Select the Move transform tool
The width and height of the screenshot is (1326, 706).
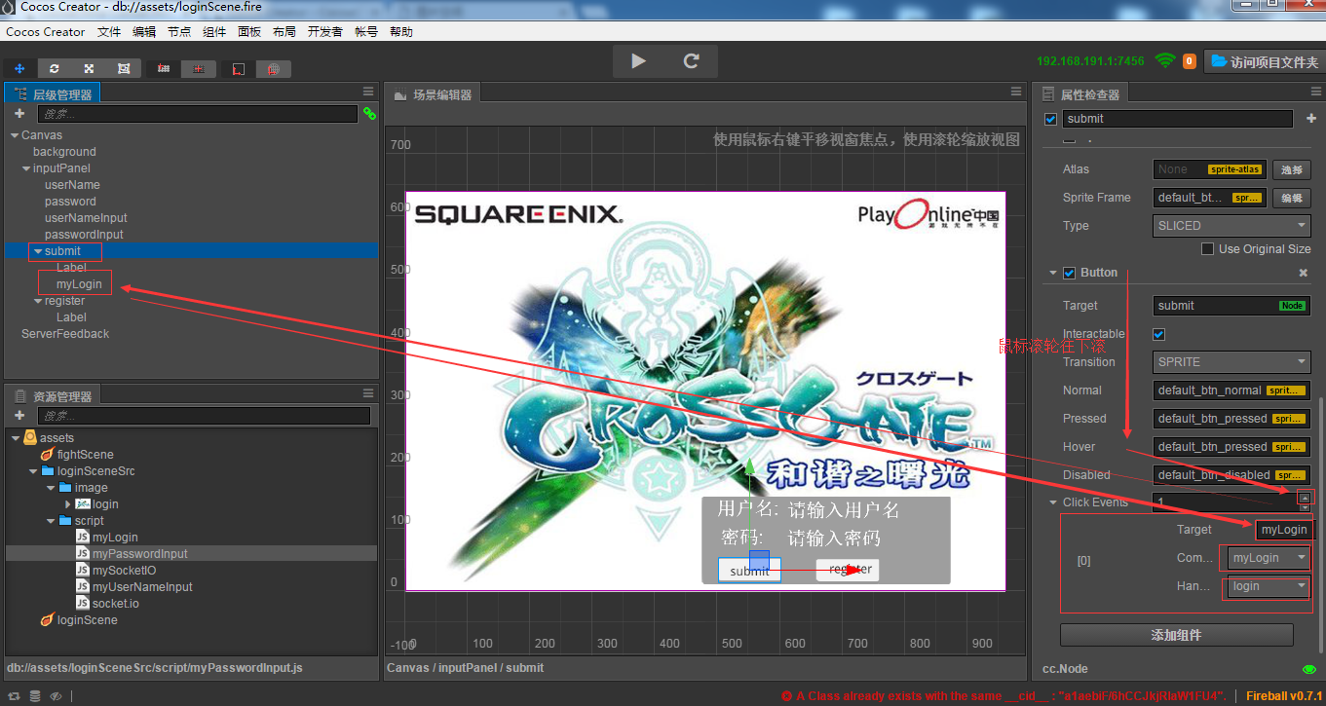tap(19, 69)
